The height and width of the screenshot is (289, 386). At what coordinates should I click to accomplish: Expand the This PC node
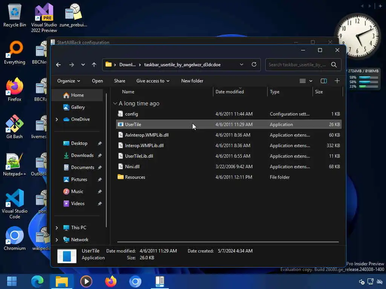tap(57, 228)
